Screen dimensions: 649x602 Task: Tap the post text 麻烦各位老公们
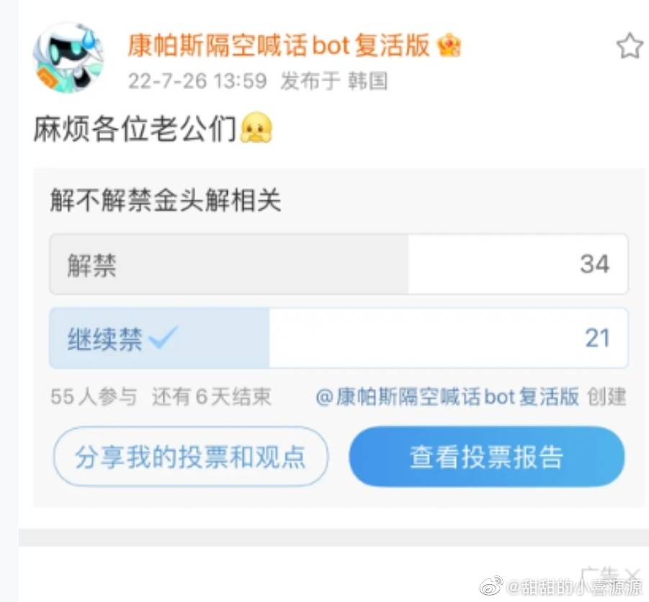click(135, 129)
